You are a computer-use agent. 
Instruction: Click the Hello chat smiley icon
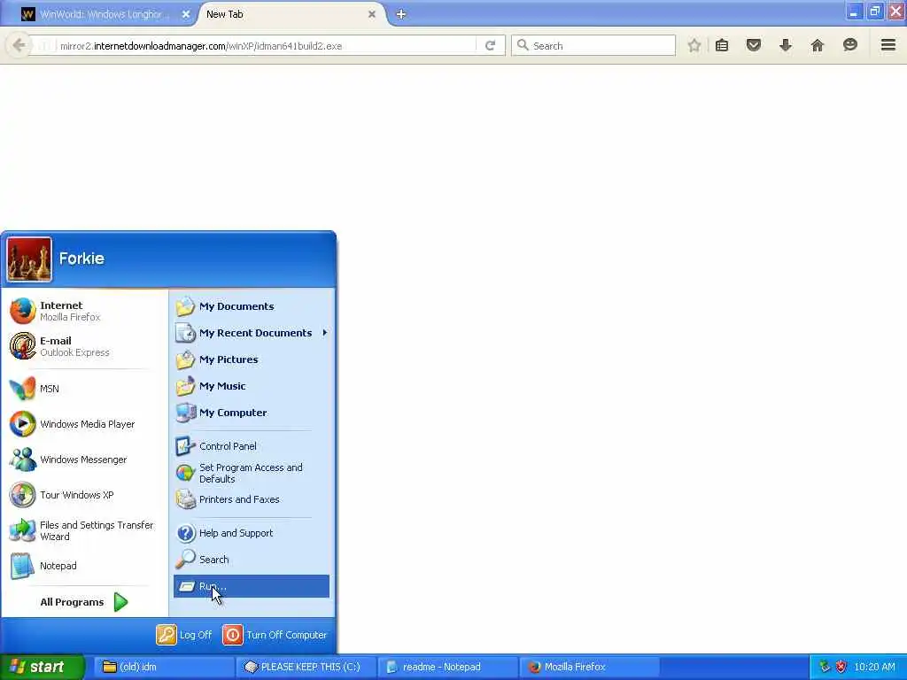849,45
